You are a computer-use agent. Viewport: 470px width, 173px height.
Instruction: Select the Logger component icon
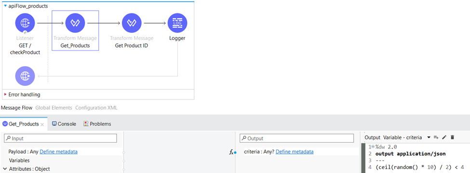click(x=177, y=23)
